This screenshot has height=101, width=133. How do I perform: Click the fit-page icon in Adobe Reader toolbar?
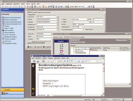pos(83,61)
